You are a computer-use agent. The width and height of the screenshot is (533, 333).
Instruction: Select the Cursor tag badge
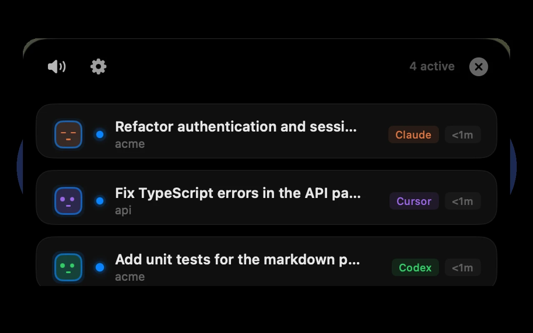tap(414, 201)
